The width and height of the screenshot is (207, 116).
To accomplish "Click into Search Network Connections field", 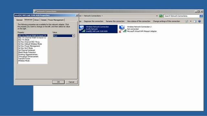I will pos(181,16).
